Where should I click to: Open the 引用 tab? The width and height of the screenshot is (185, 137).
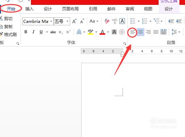[93, 9]
